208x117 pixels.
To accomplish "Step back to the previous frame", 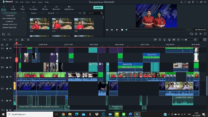I will tap(107, 30).
